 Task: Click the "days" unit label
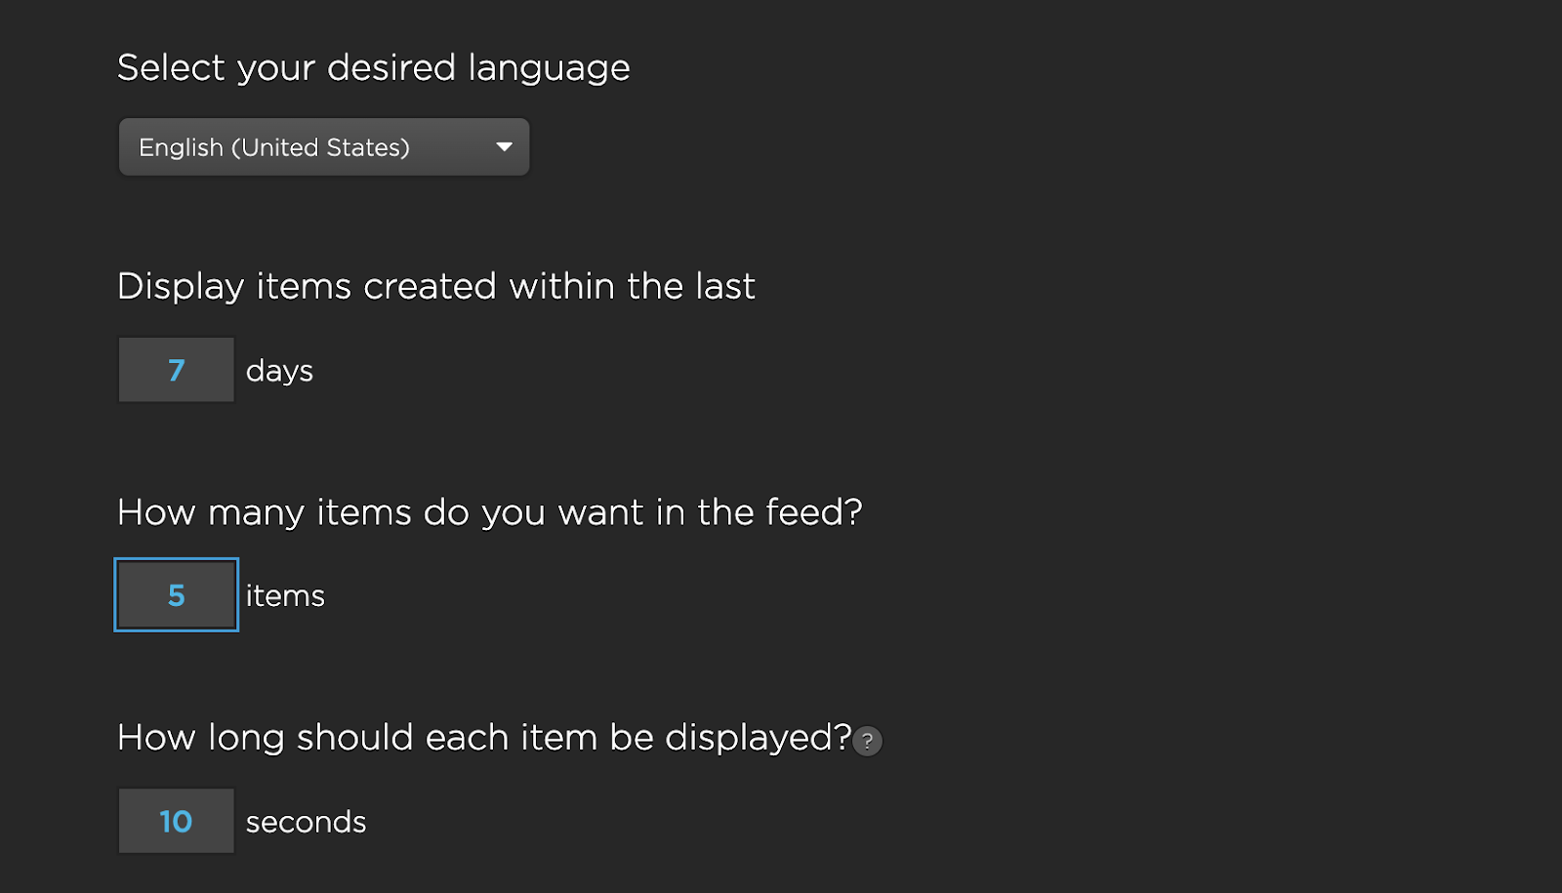pos(279,371)
